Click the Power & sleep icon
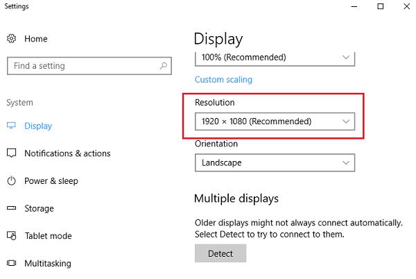416x279 pixels. point(11,181)
